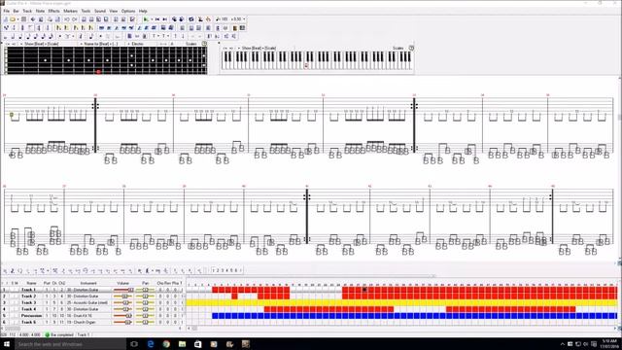
Task: Jump to the last bar icon
Action: (x=164, y=19)
